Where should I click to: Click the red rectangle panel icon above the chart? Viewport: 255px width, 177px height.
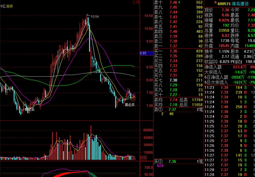tap(138, 2)
